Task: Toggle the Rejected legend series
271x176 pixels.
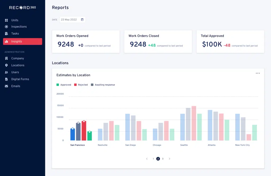Action: tap(81, 85)
